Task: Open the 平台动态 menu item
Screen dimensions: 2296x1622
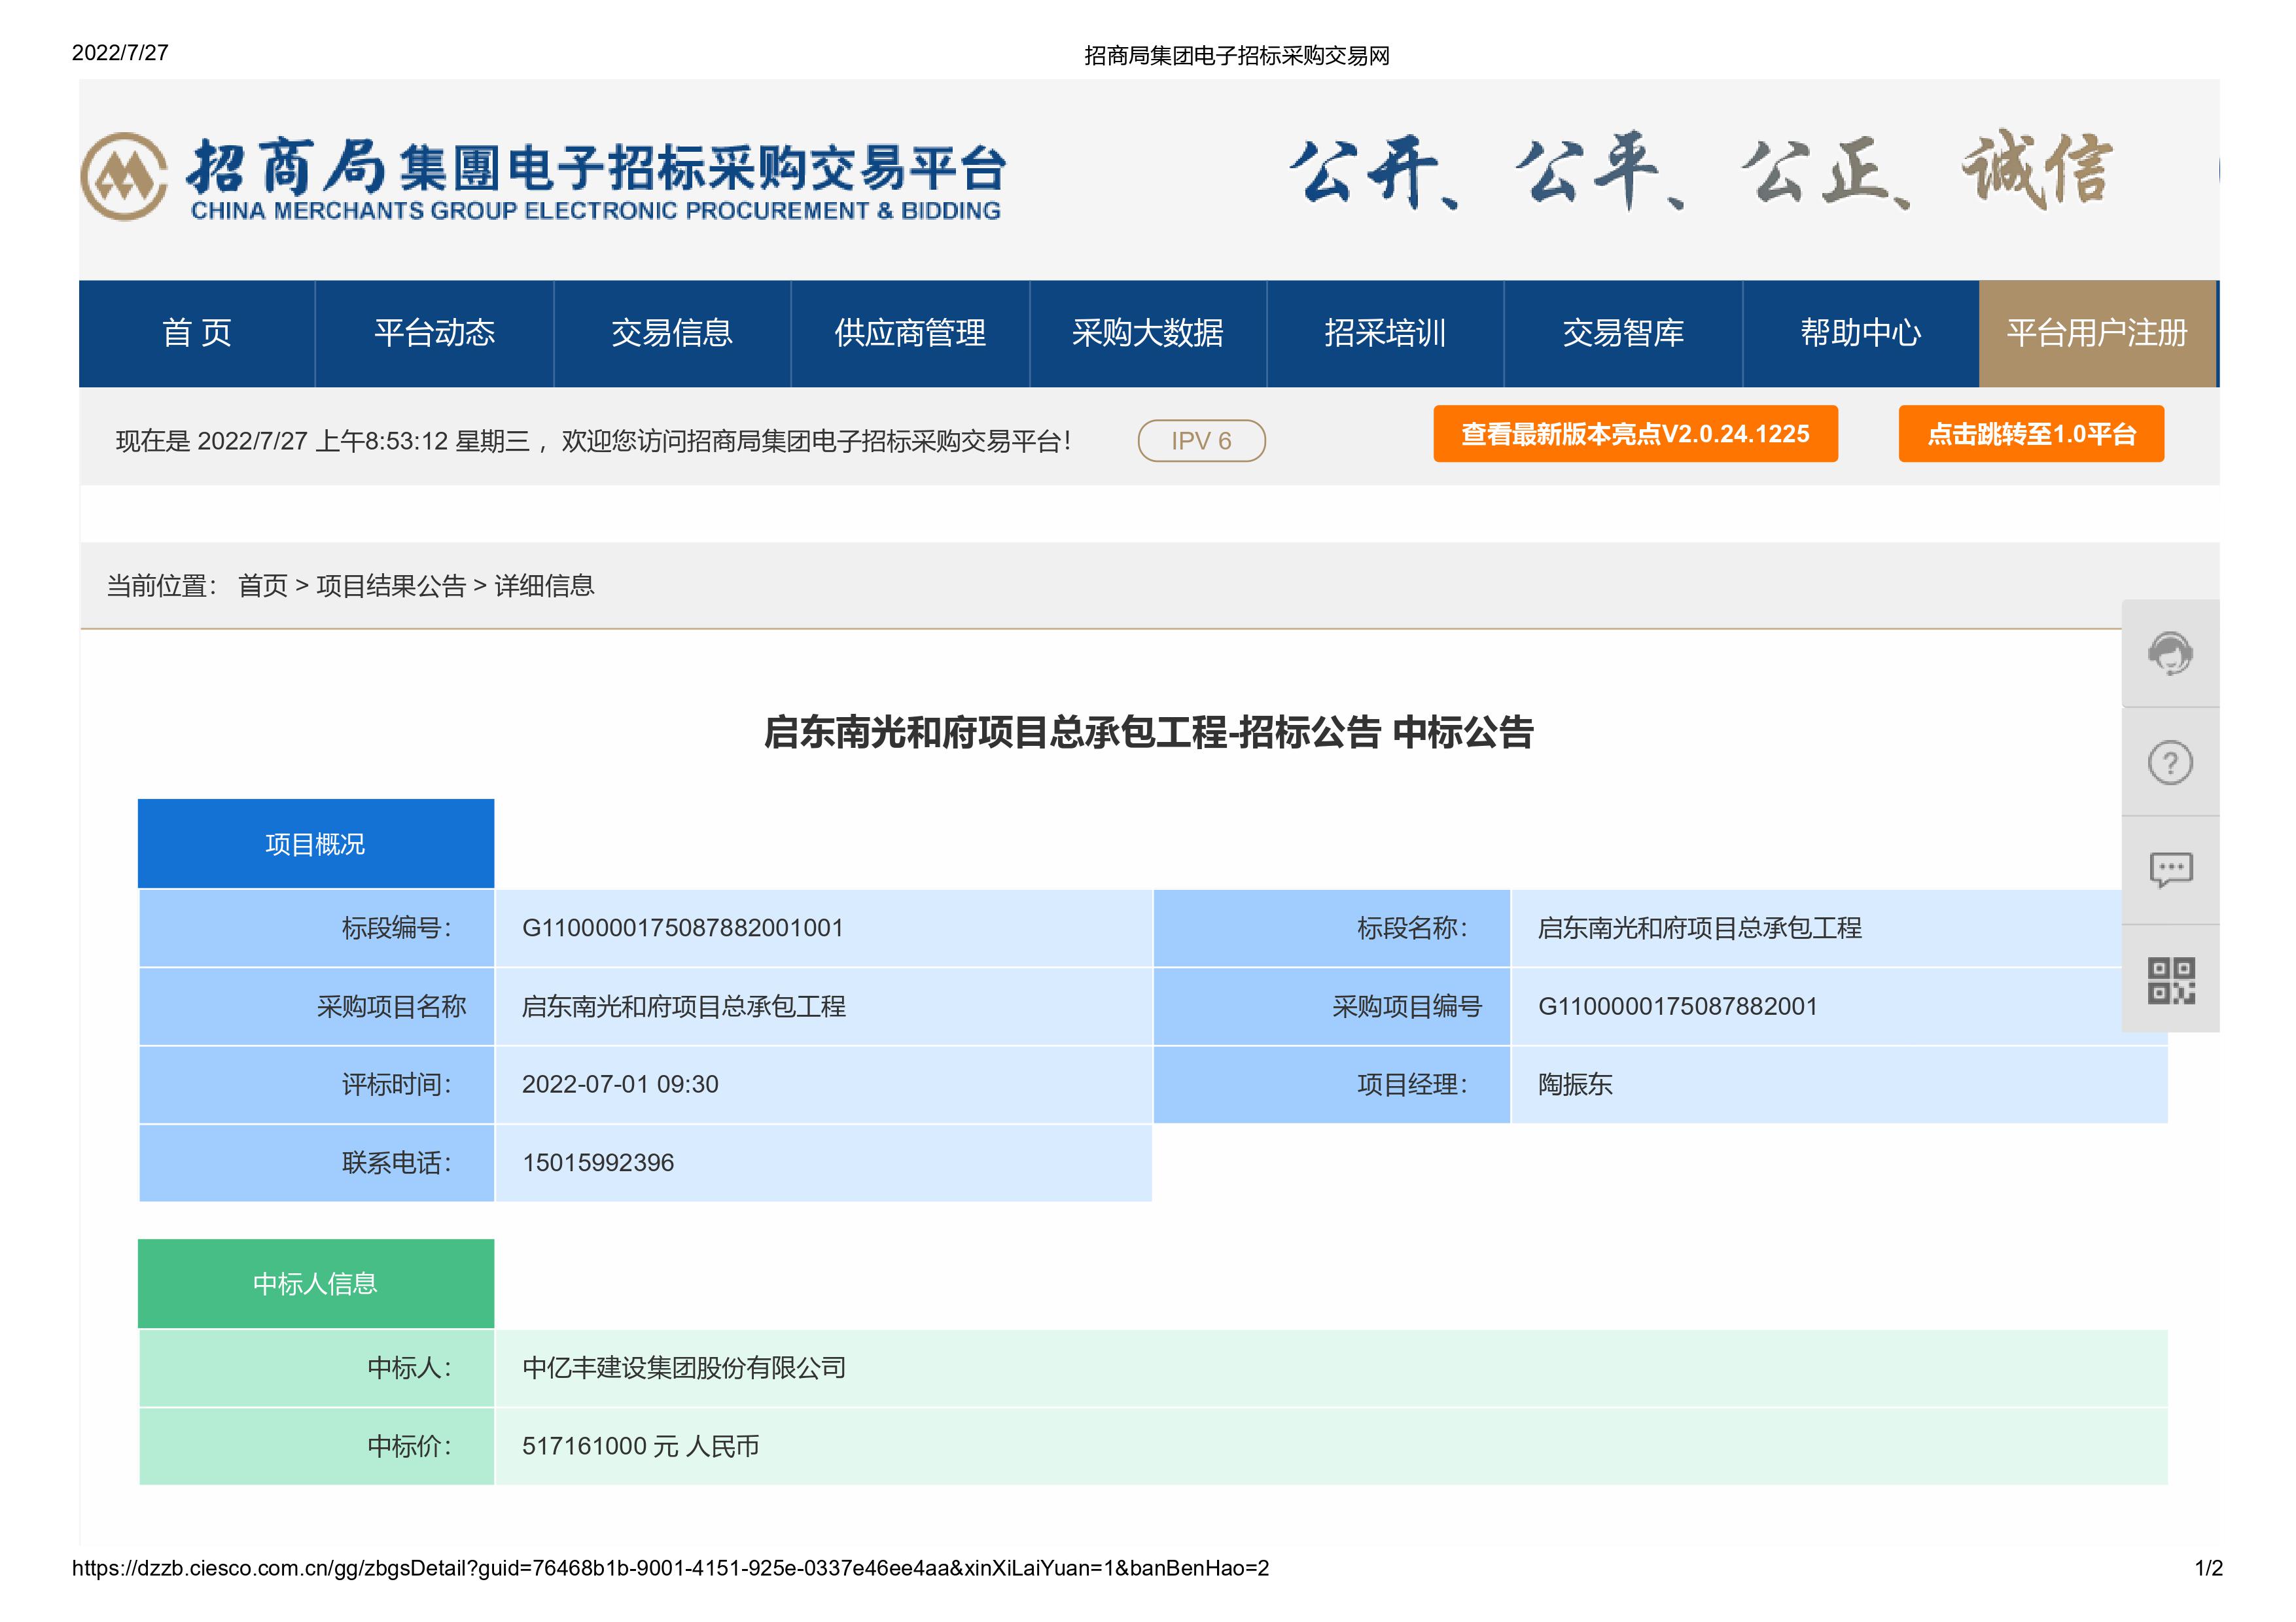Action: 435,333
